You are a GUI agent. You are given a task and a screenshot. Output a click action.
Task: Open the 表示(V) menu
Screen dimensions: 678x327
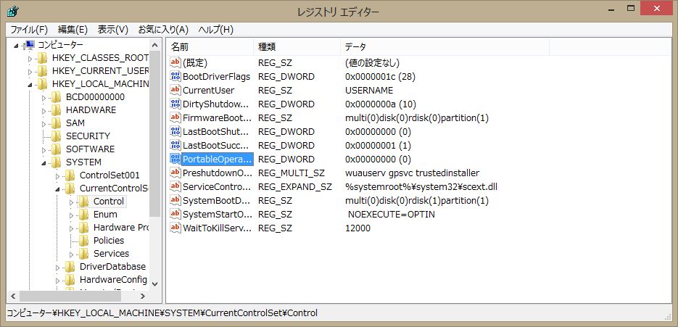tap(113, 30)
